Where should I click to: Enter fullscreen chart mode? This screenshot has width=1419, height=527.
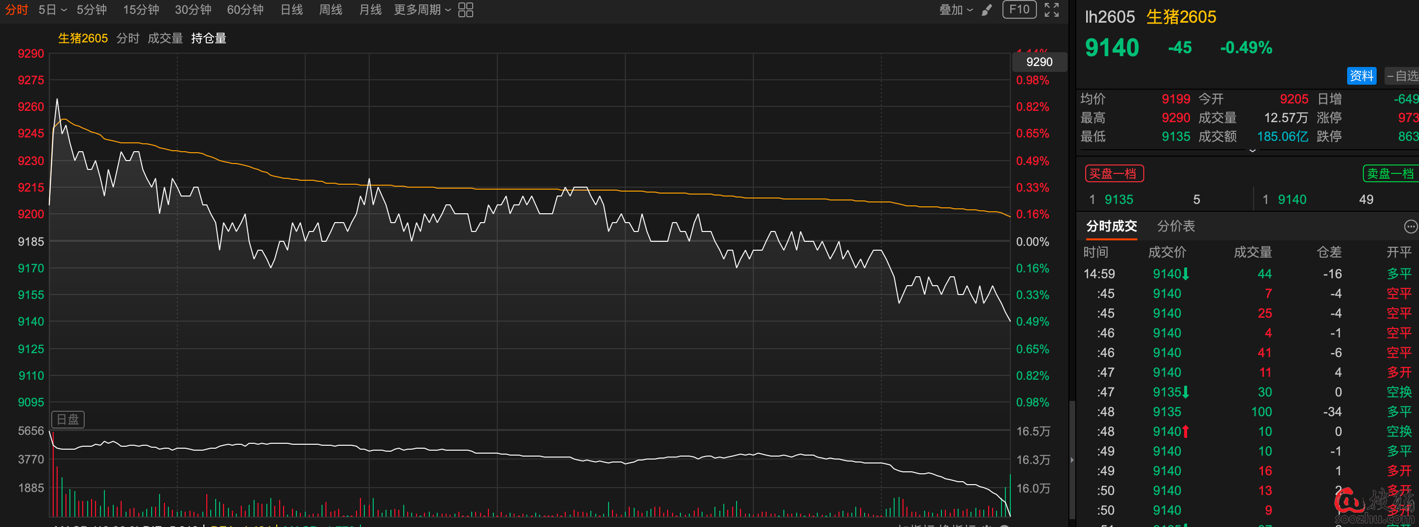1052,10
